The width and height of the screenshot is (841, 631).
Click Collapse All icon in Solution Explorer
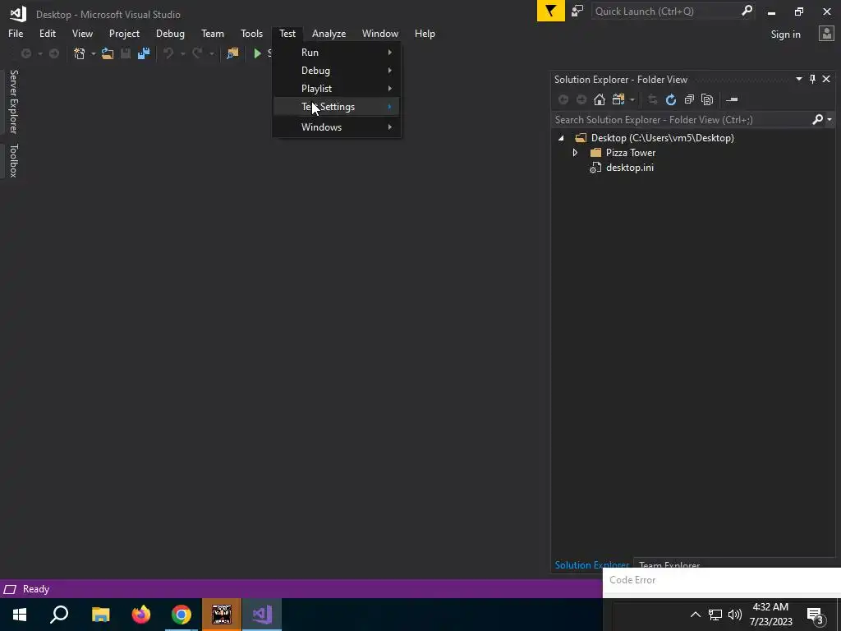click(689, 99)
